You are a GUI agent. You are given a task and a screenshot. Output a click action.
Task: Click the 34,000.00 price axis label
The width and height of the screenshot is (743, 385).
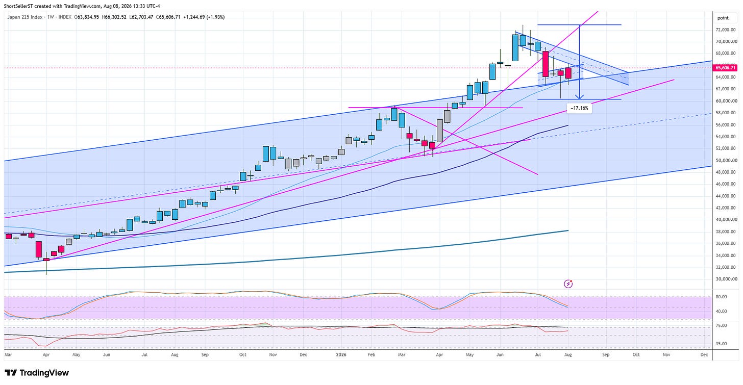click(725, 255)
